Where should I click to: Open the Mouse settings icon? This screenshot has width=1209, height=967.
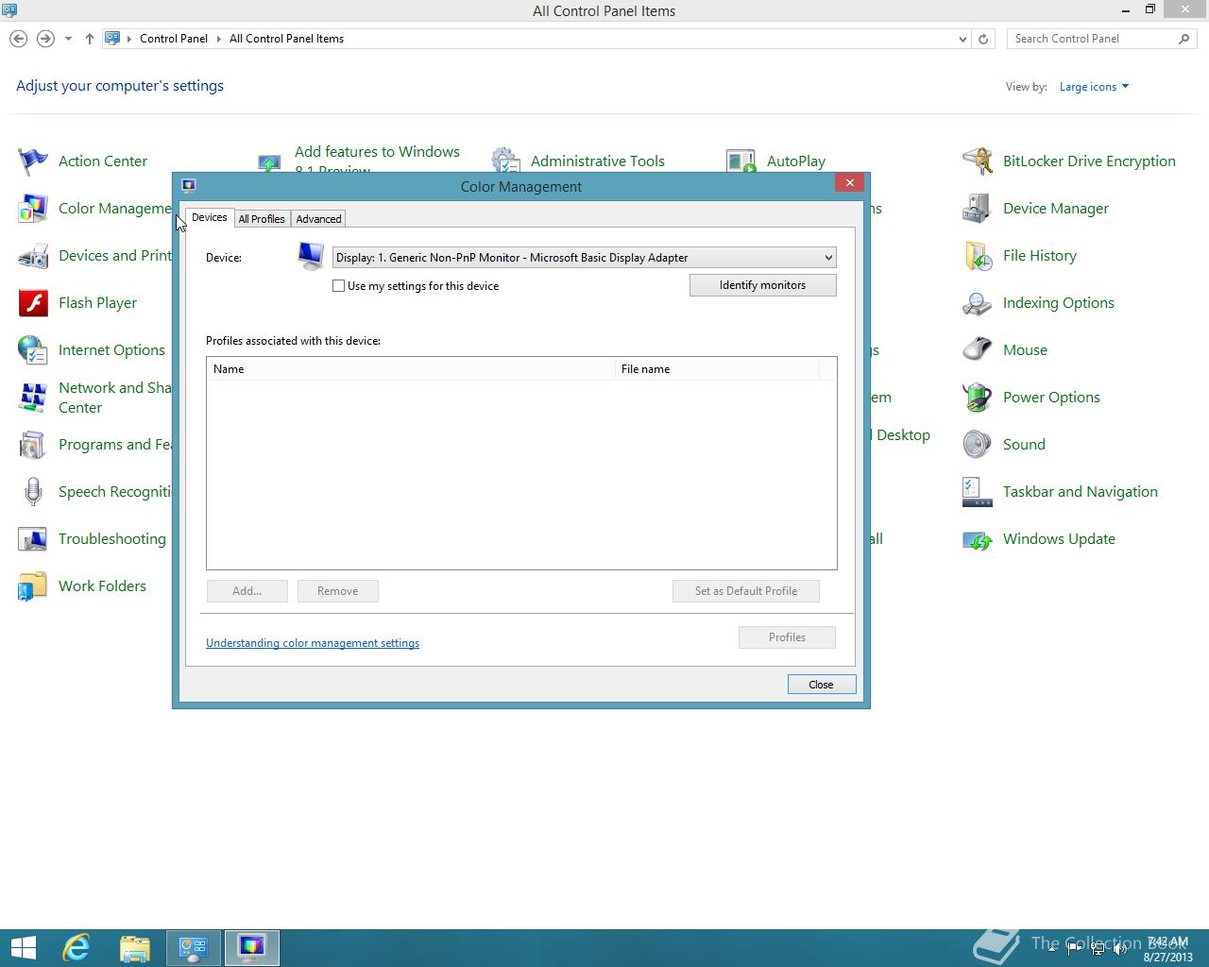coord(978,350)
